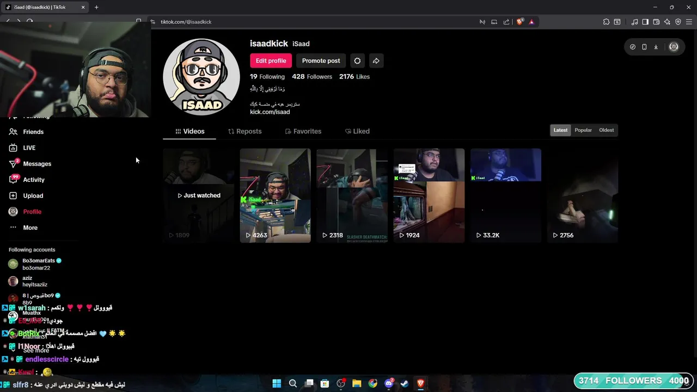Open Steam from the taskbar

click(405, 383)
